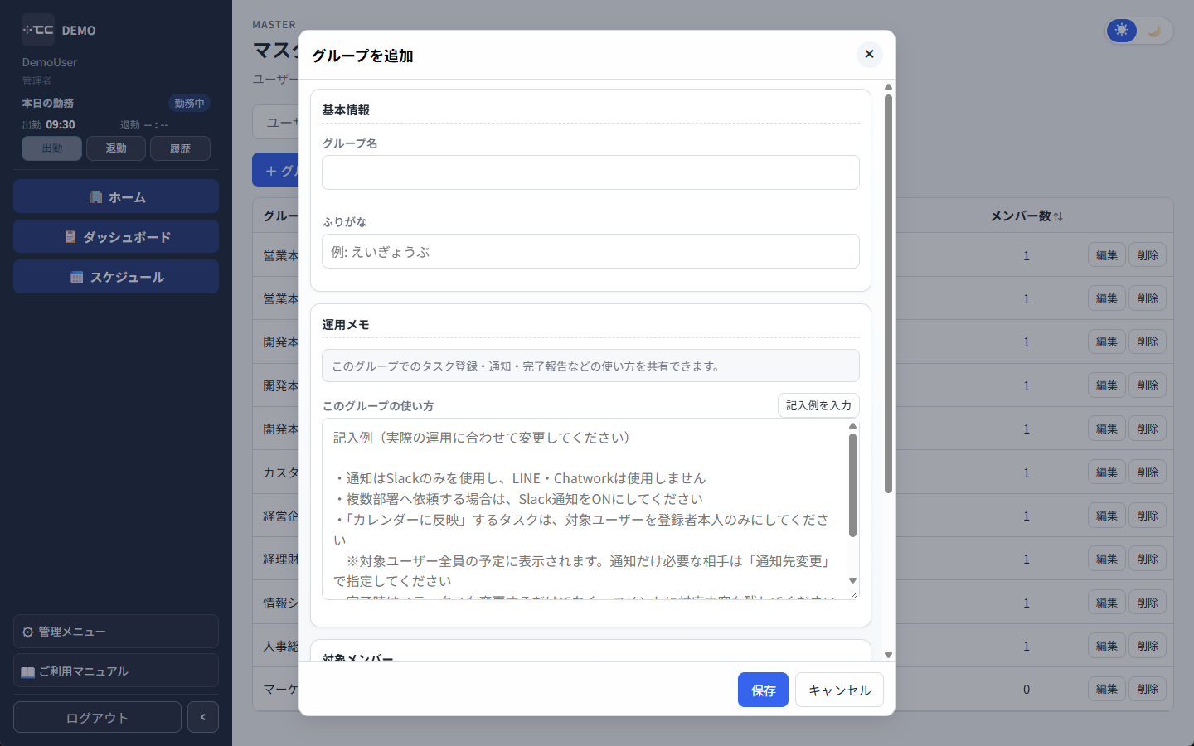Image resolution: width=1194 pixels, height=746 pixels.
Task: Click the 出勤 clock-in button
Action: (51, 148)
